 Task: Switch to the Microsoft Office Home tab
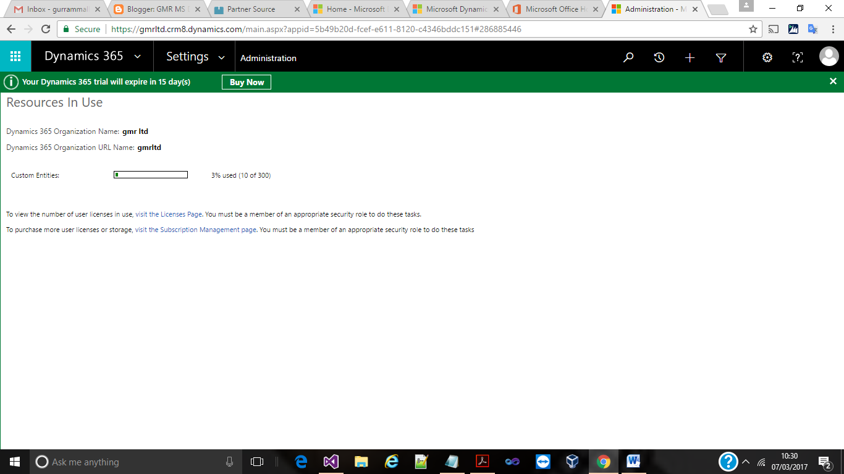coord(555,9)
